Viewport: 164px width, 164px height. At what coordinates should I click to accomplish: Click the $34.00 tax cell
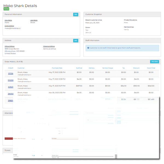pos(124,86)
